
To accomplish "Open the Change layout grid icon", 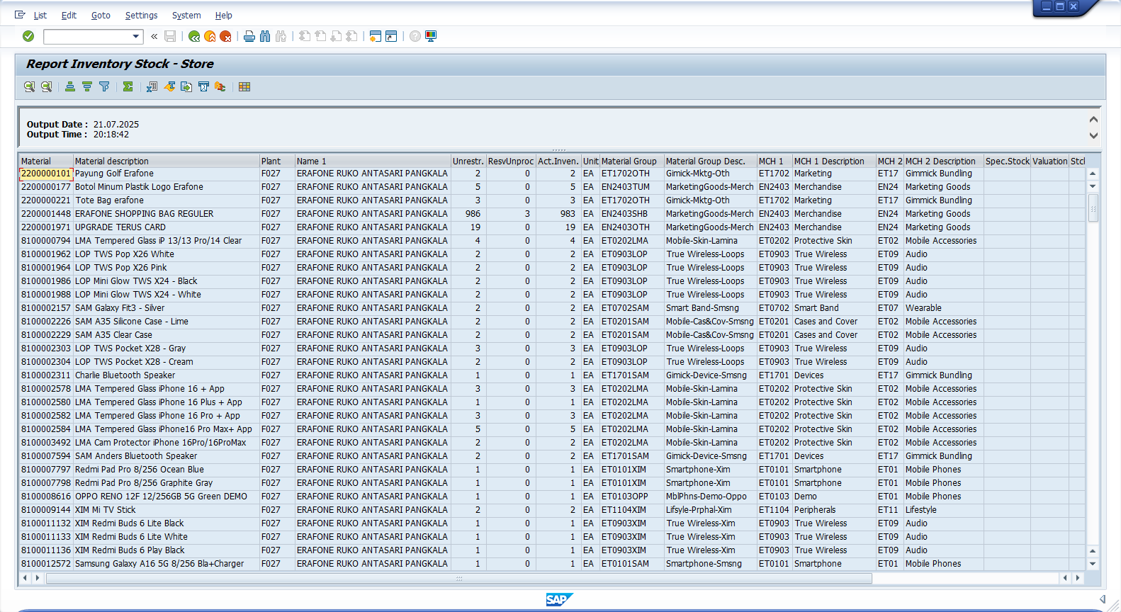I will (x=244, y=86).
